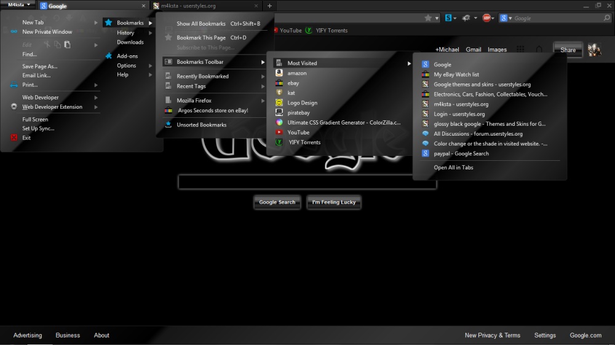This screenshot has height=345, width=615.
Task: Click the Google Search button
Action: tap(277, 202)
